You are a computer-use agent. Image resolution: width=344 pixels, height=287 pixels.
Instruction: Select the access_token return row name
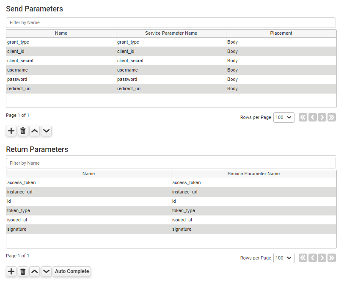[x=88, y=182]
